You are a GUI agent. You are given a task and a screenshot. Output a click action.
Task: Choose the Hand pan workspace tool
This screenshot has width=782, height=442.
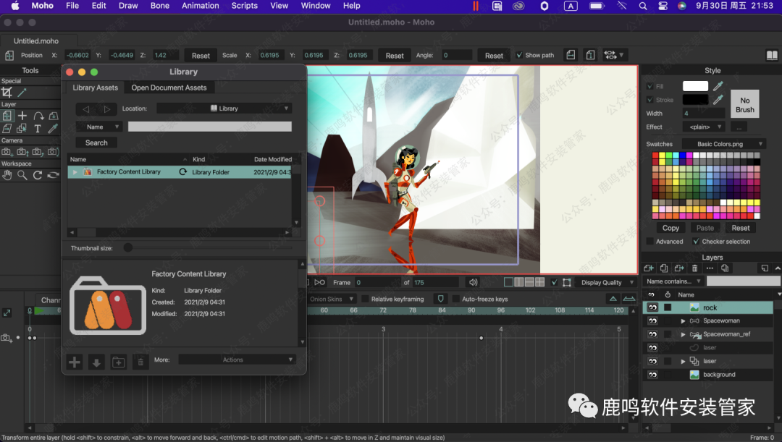click(x=7, y=175)
